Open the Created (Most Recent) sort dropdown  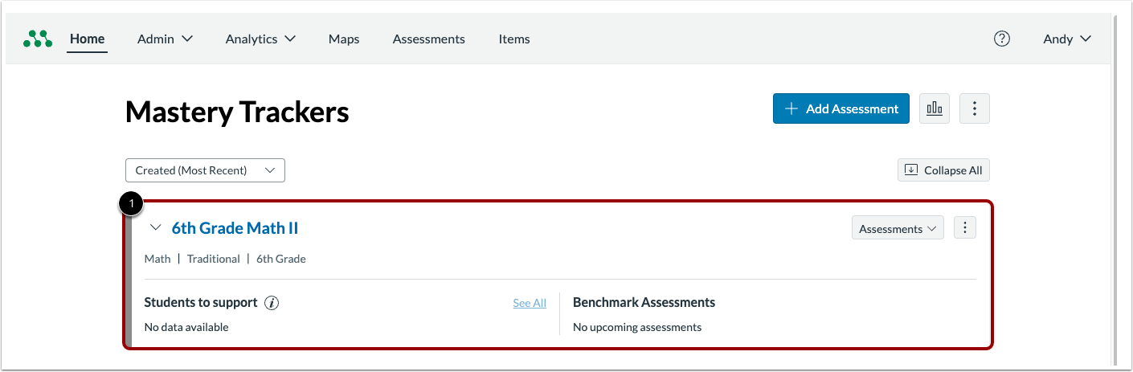coord(205,170)
